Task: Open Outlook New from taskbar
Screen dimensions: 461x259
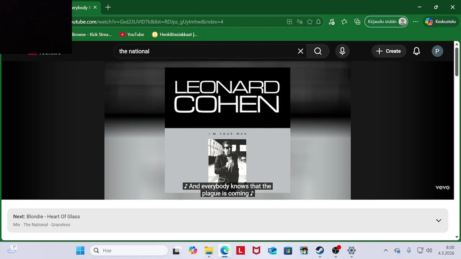Action: pos(272,250)
